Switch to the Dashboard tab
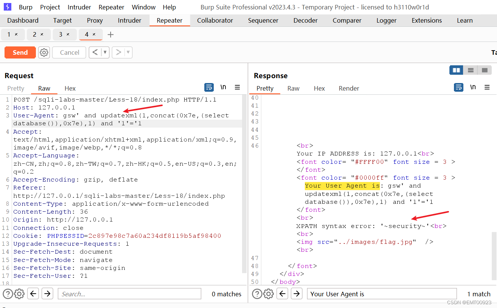Viewport: 497px width, 308px height. pos(23,20)
